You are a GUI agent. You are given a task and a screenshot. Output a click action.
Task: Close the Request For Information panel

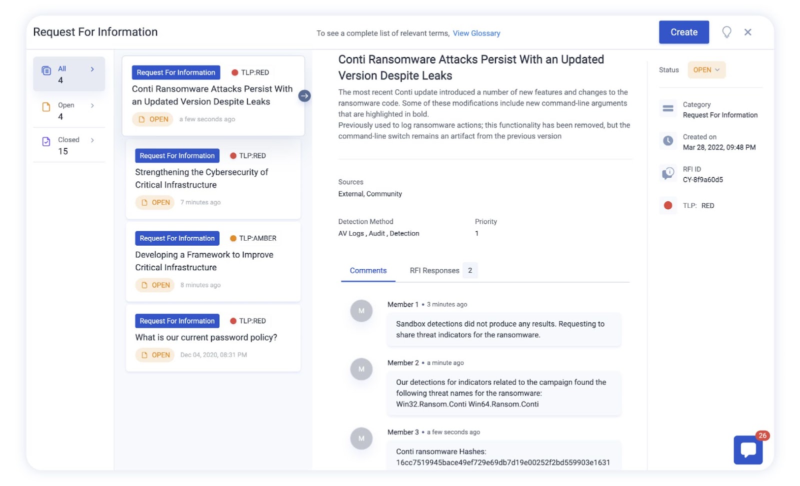[748, 32]
